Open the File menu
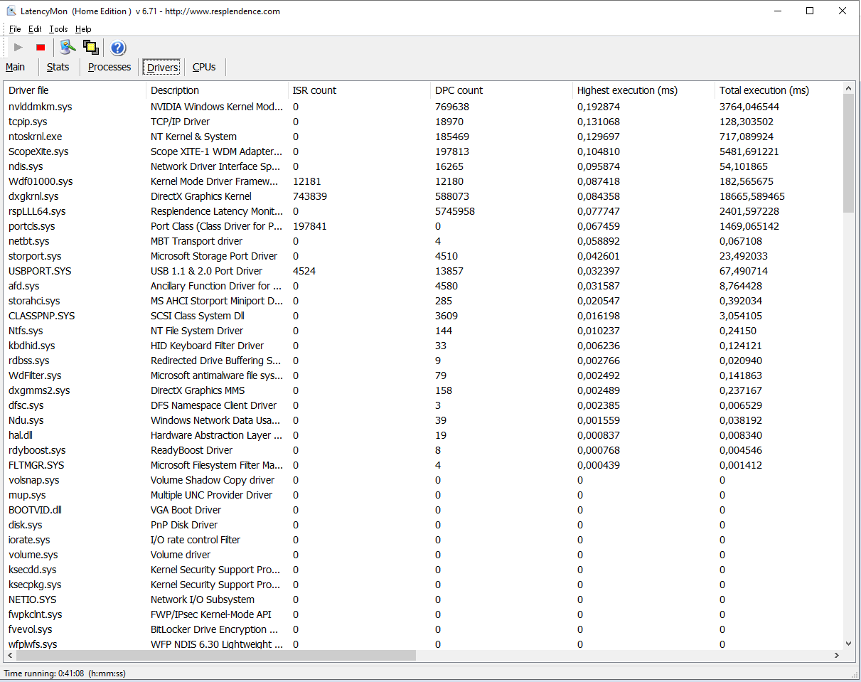The height and width of the screenshot is (682, 861). 15,29
